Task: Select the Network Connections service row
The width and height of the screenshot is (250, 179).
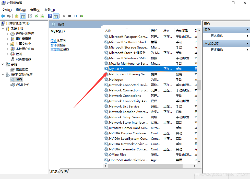Action: pos(150,96)
